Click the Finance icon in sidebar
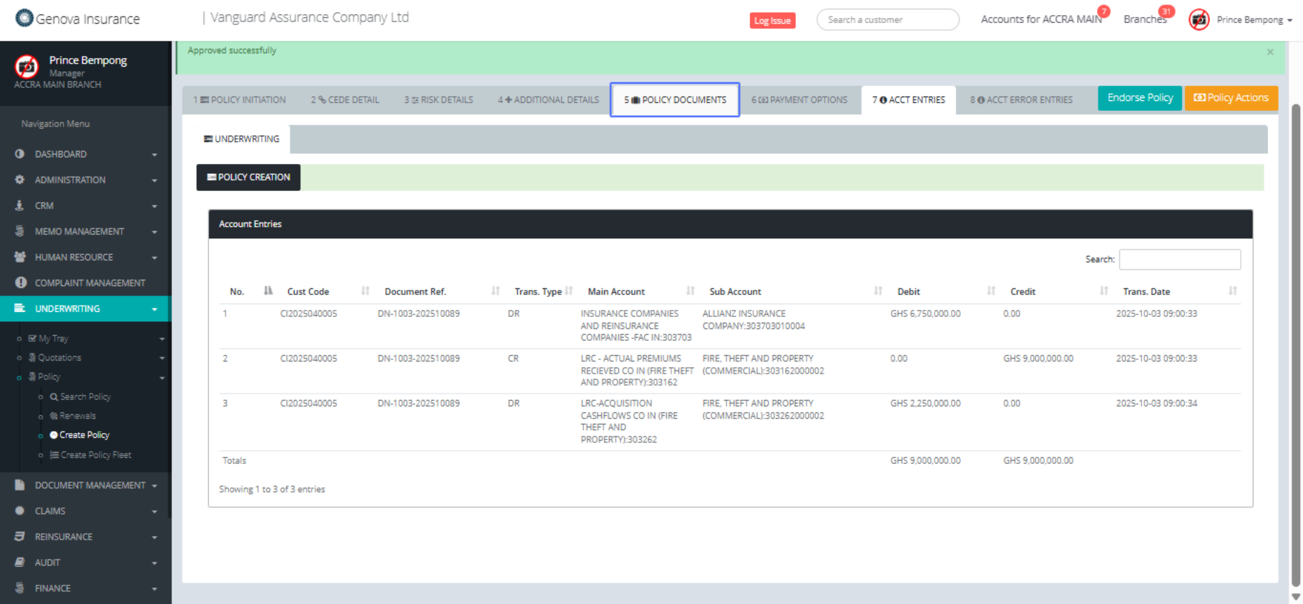 coord(20,588)
